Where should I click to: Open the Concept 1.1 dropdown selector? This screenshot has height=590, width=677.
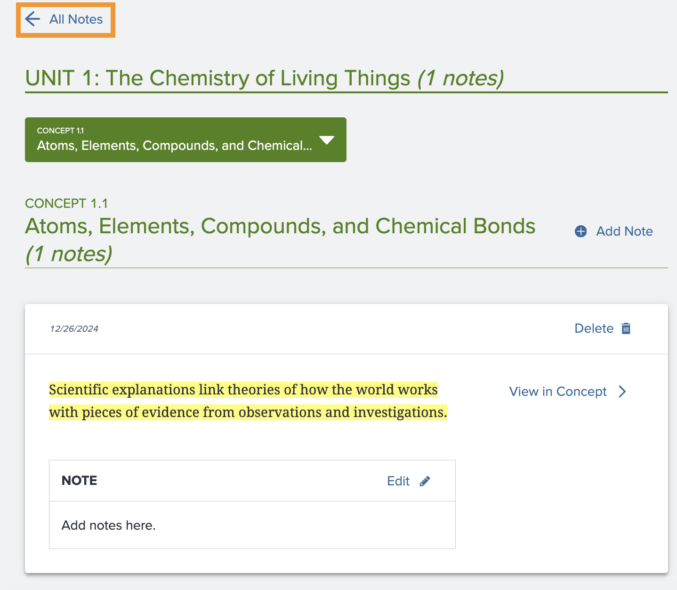(185, 139)
